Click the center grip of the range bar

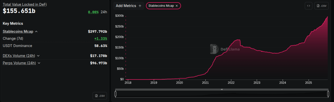[x=222, y=90]
